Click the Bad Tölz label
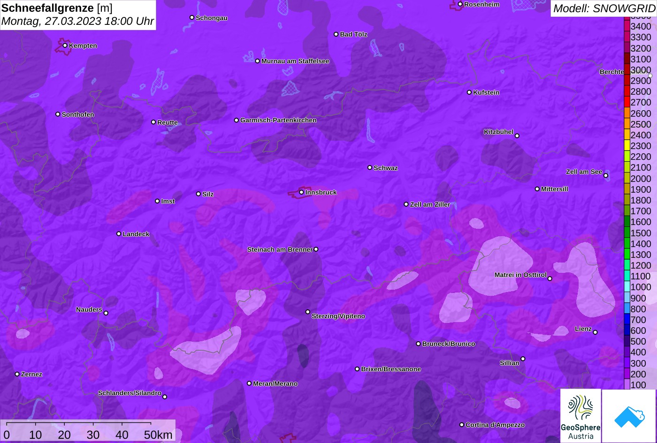657x443 pixels. coord(354,34)
